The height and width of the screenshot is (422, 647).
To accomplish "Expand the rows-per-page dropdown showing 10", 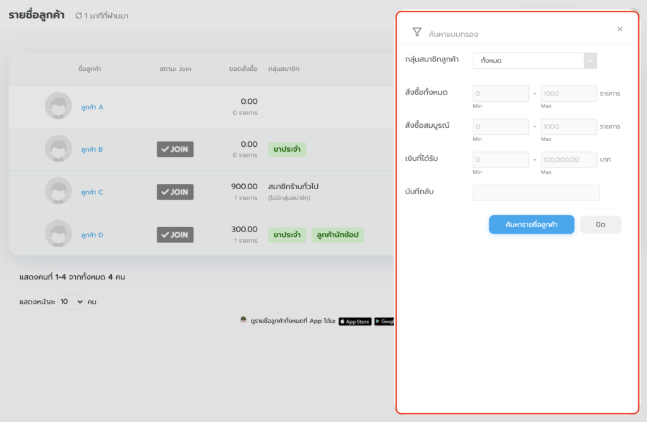I will click(71, 302).
